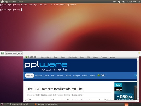Viewport: 141px width, 106px height.
Task: Open the Ubuntu logo menu icon
Action: point(2,2)
